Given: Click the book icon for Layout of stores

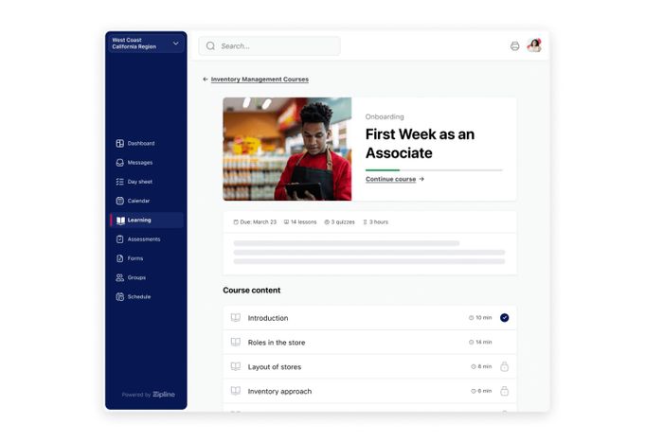Looking at the screenshot, I should click(x=236, y=367).
